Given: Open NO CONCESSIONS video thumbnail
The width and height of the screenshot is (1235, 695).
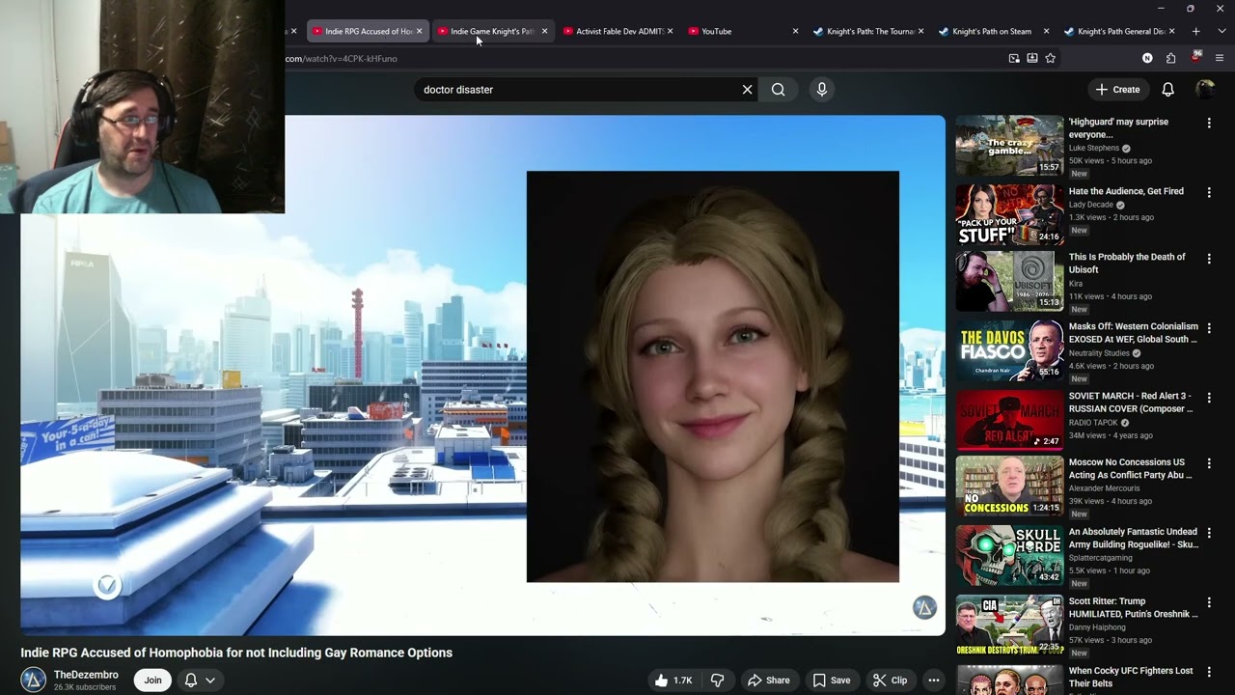Looking at the screenshot, I should [x=1009, y=486].
